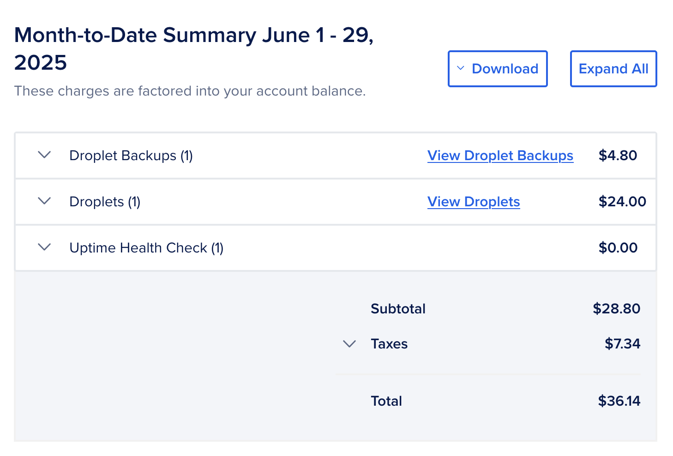Expand the Droplets section

[x=44, y=201]
